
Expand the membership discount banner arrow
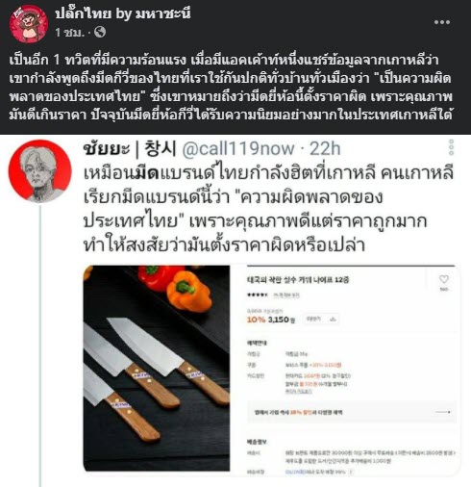point(443,412)
